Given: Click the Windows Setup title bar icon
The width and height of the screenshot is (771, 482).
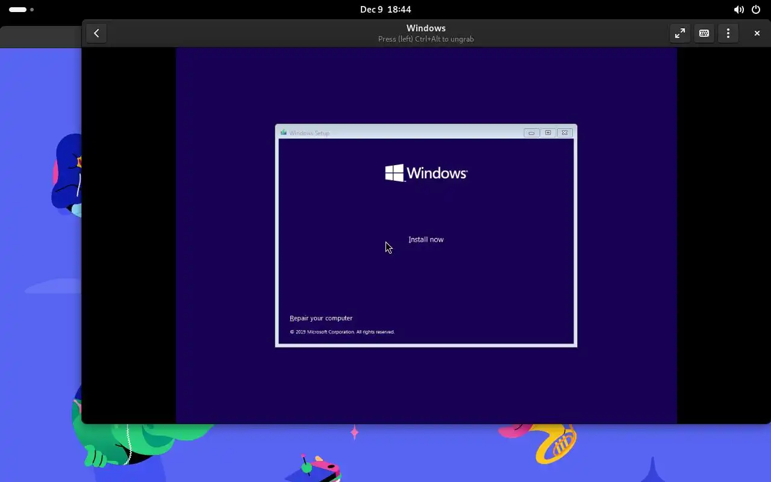Looking at the screenshot, I should [x=284, y=133].
